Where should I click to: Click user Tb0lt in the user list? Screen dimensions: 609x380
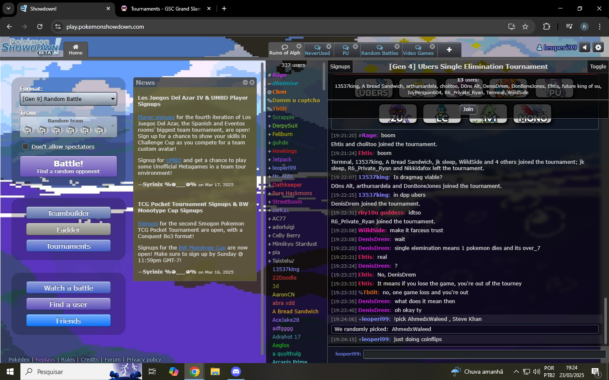click(x=280, y=109)
